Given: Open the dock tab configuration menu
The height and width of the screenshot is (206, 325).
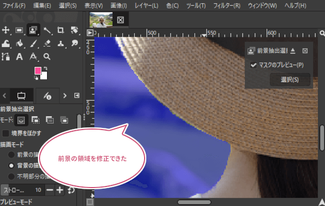Looking at the screenshot, I should 77,95.
